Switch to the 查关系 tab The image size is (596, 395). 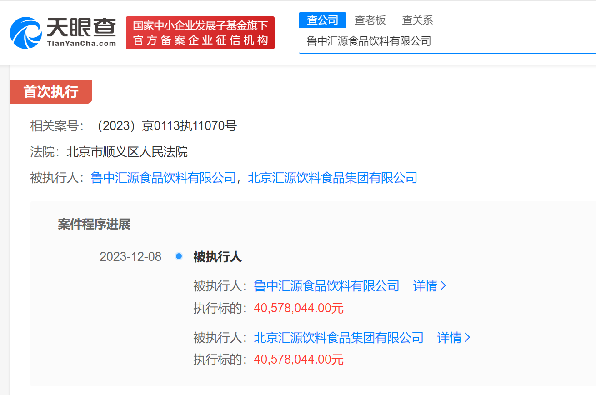[417, 20]
